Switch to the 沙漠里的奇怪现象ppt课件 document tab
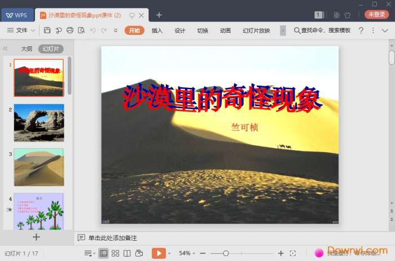Screen dimensions: 395x261 85,15
